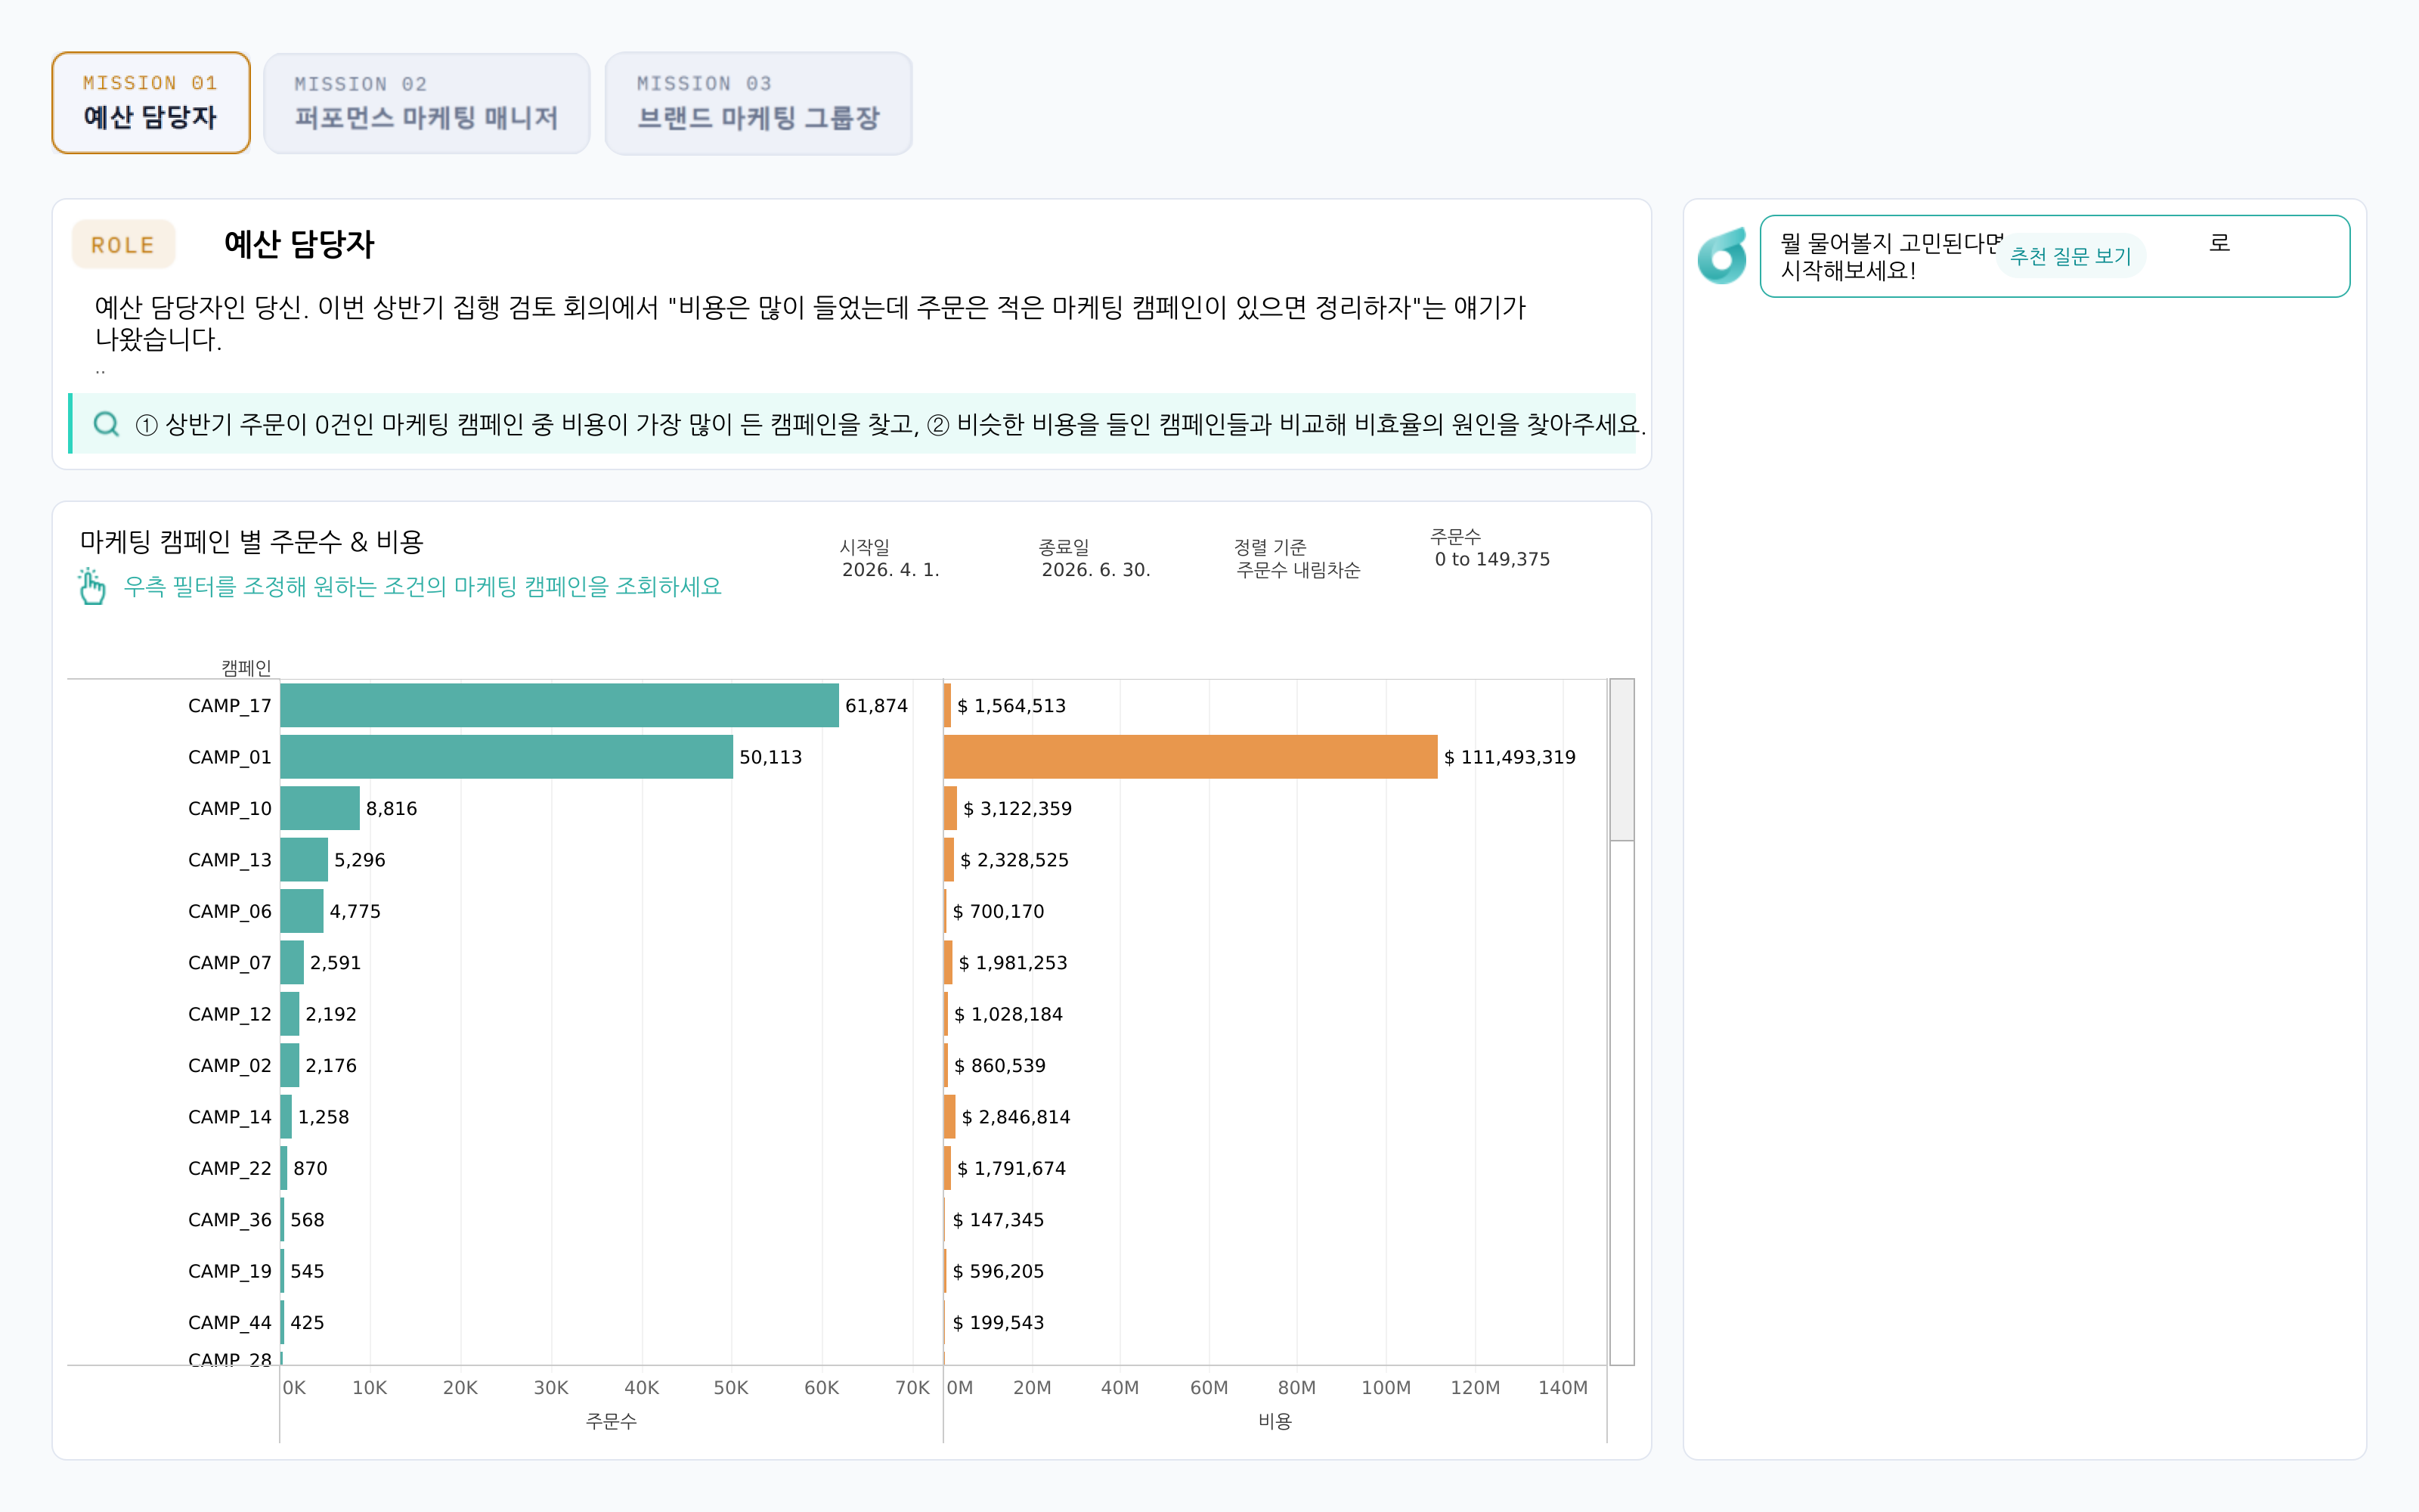
Task: Open the 시작일 2026. 4. 1. date filter
Action: point(890,559)
